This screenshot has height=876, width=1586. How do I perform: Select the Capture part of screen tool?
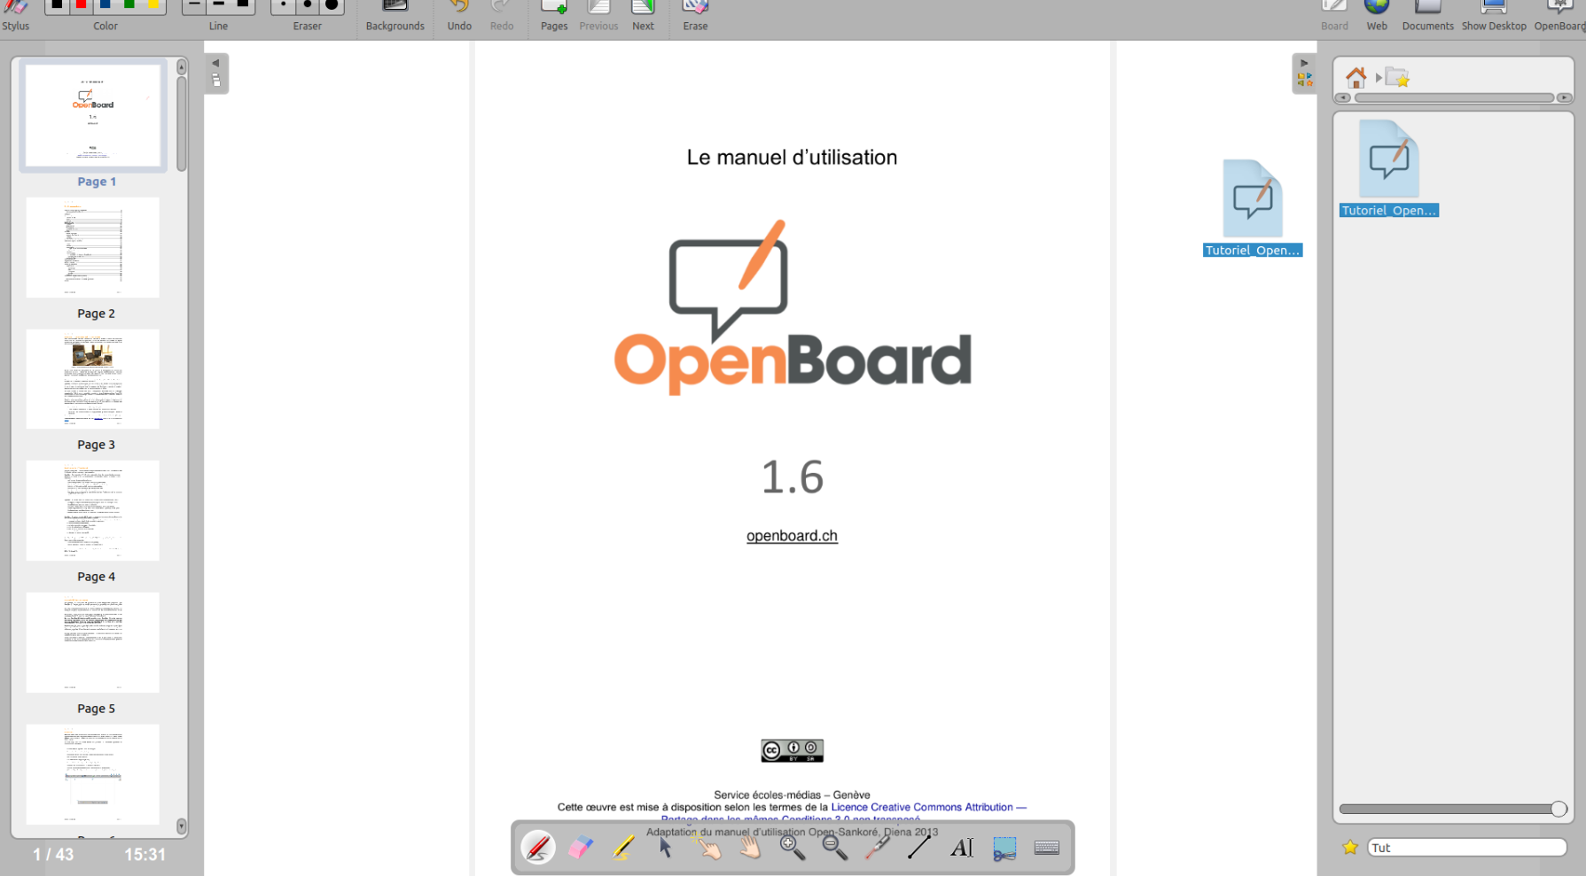click(1004, 848)
